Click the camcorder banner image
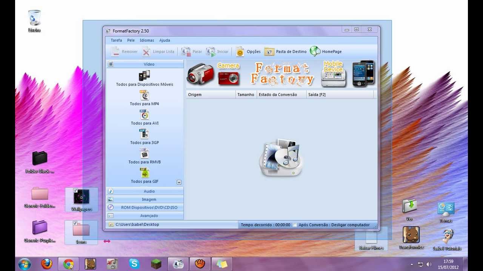483x271 pixels. coord(200,74)
